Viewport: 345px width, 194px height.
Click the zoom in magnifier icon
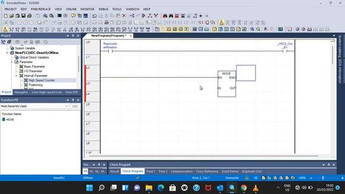pyautogui.click(x=252, y=29)
